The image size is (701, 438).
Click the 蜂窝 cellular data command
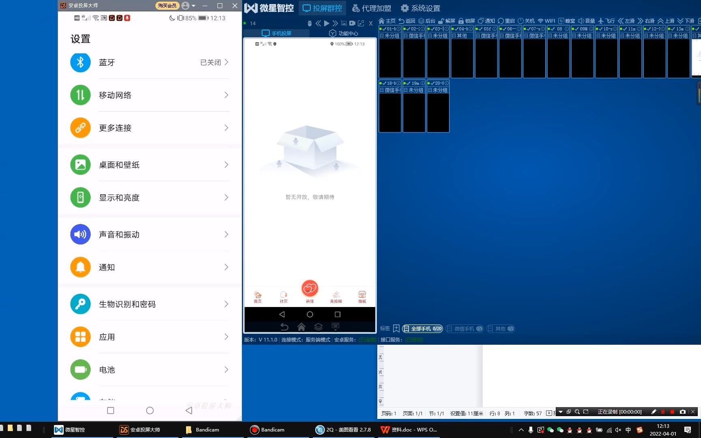(x=567, y=21)
